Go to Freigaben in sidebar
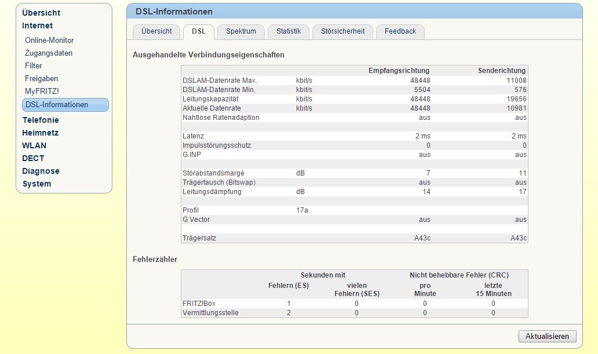Image resolution: width=598 pixels, height=354 pixels. click(41, 79)
